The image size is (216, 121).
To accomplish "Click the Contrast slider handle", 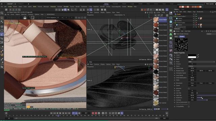I will 207,100.
